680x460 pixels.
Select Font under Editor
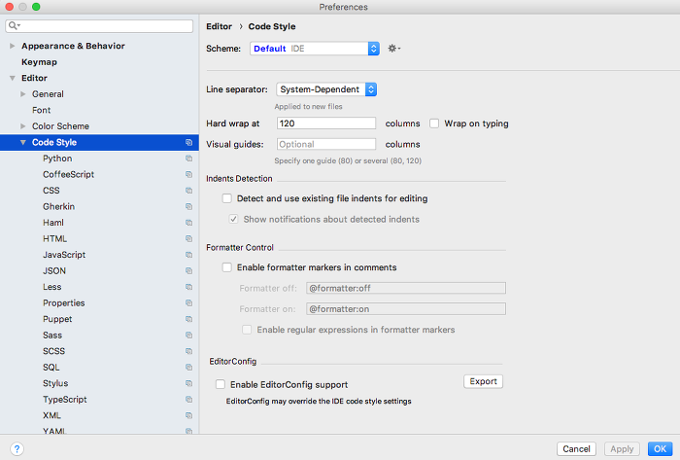coord(41,110)
